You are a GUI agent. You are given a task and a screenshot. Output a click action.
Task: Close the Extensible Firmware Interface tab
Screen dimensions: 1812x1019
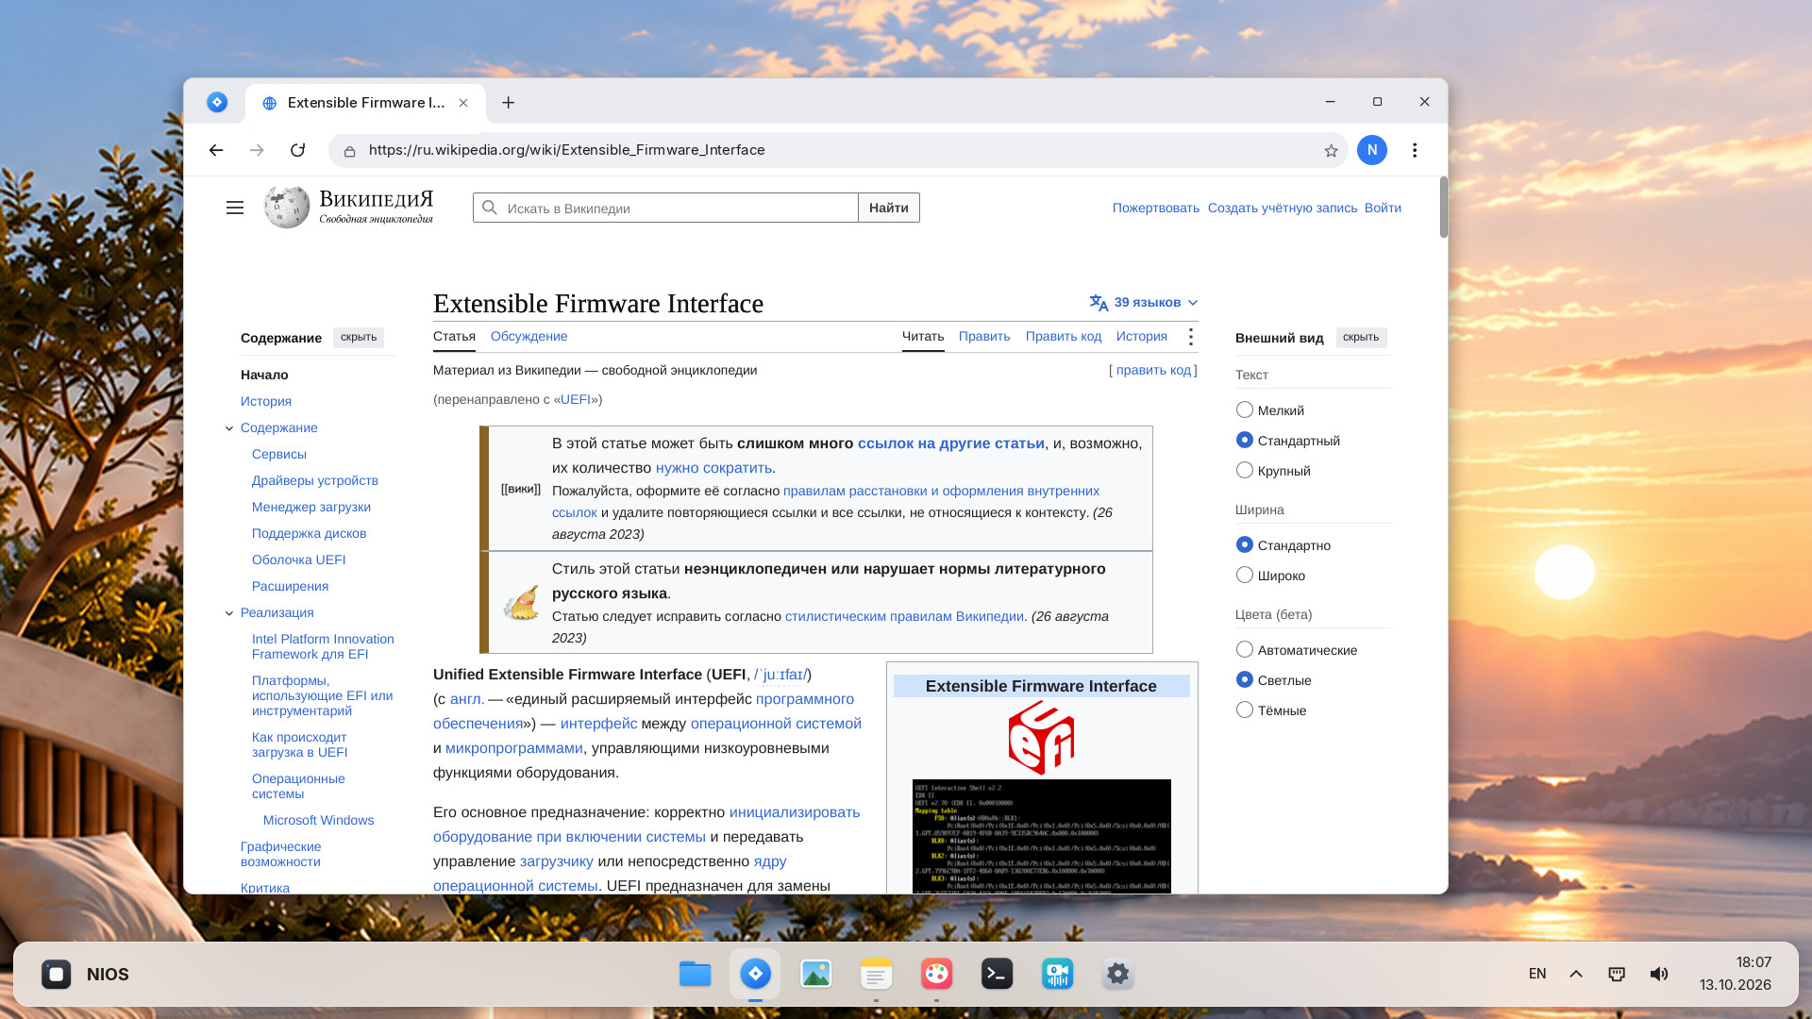pyautogui.click(x=463, y=103)
